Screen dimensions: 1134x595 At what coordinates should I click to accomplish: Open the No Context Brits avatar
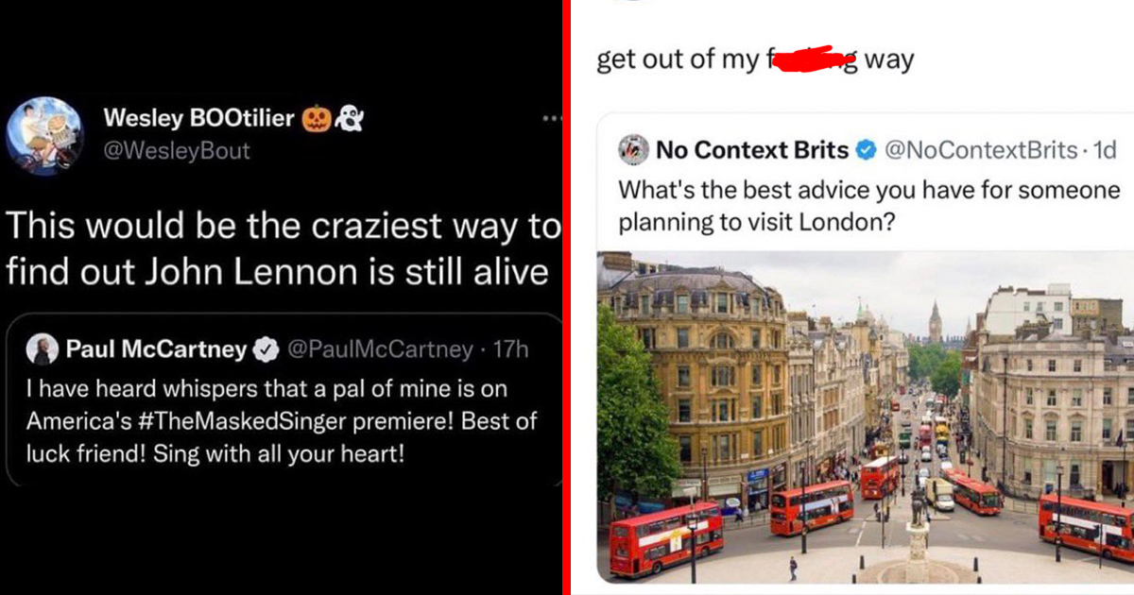point(634,149)
